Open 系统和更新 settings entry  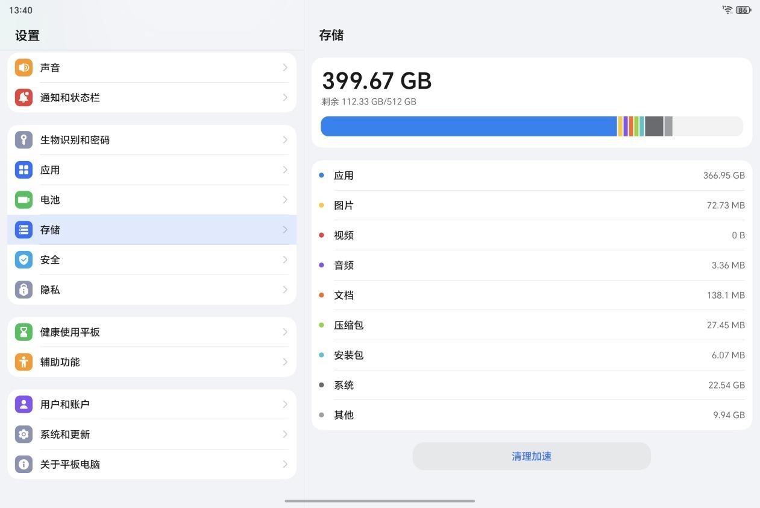[151, 434]
